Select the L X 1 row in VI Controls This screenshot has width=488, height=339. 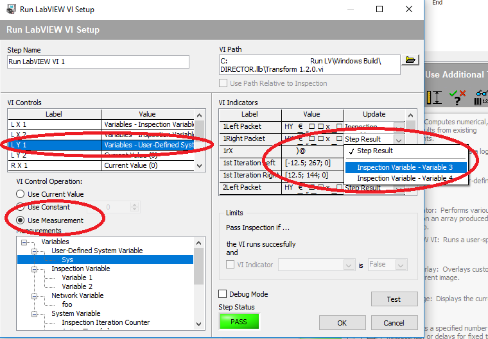pyautogui.click(x=101, y=124)
